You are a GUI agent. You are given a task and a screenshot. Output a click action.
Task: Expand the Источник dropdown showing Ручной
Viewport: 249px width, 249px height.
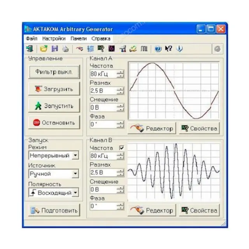click(75, 174)
